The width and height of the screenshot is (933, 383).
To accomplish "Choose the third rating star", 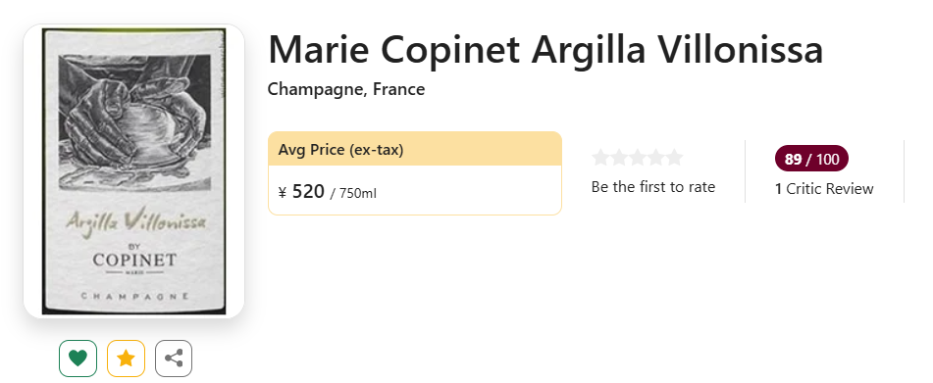I will pos(638,158).
